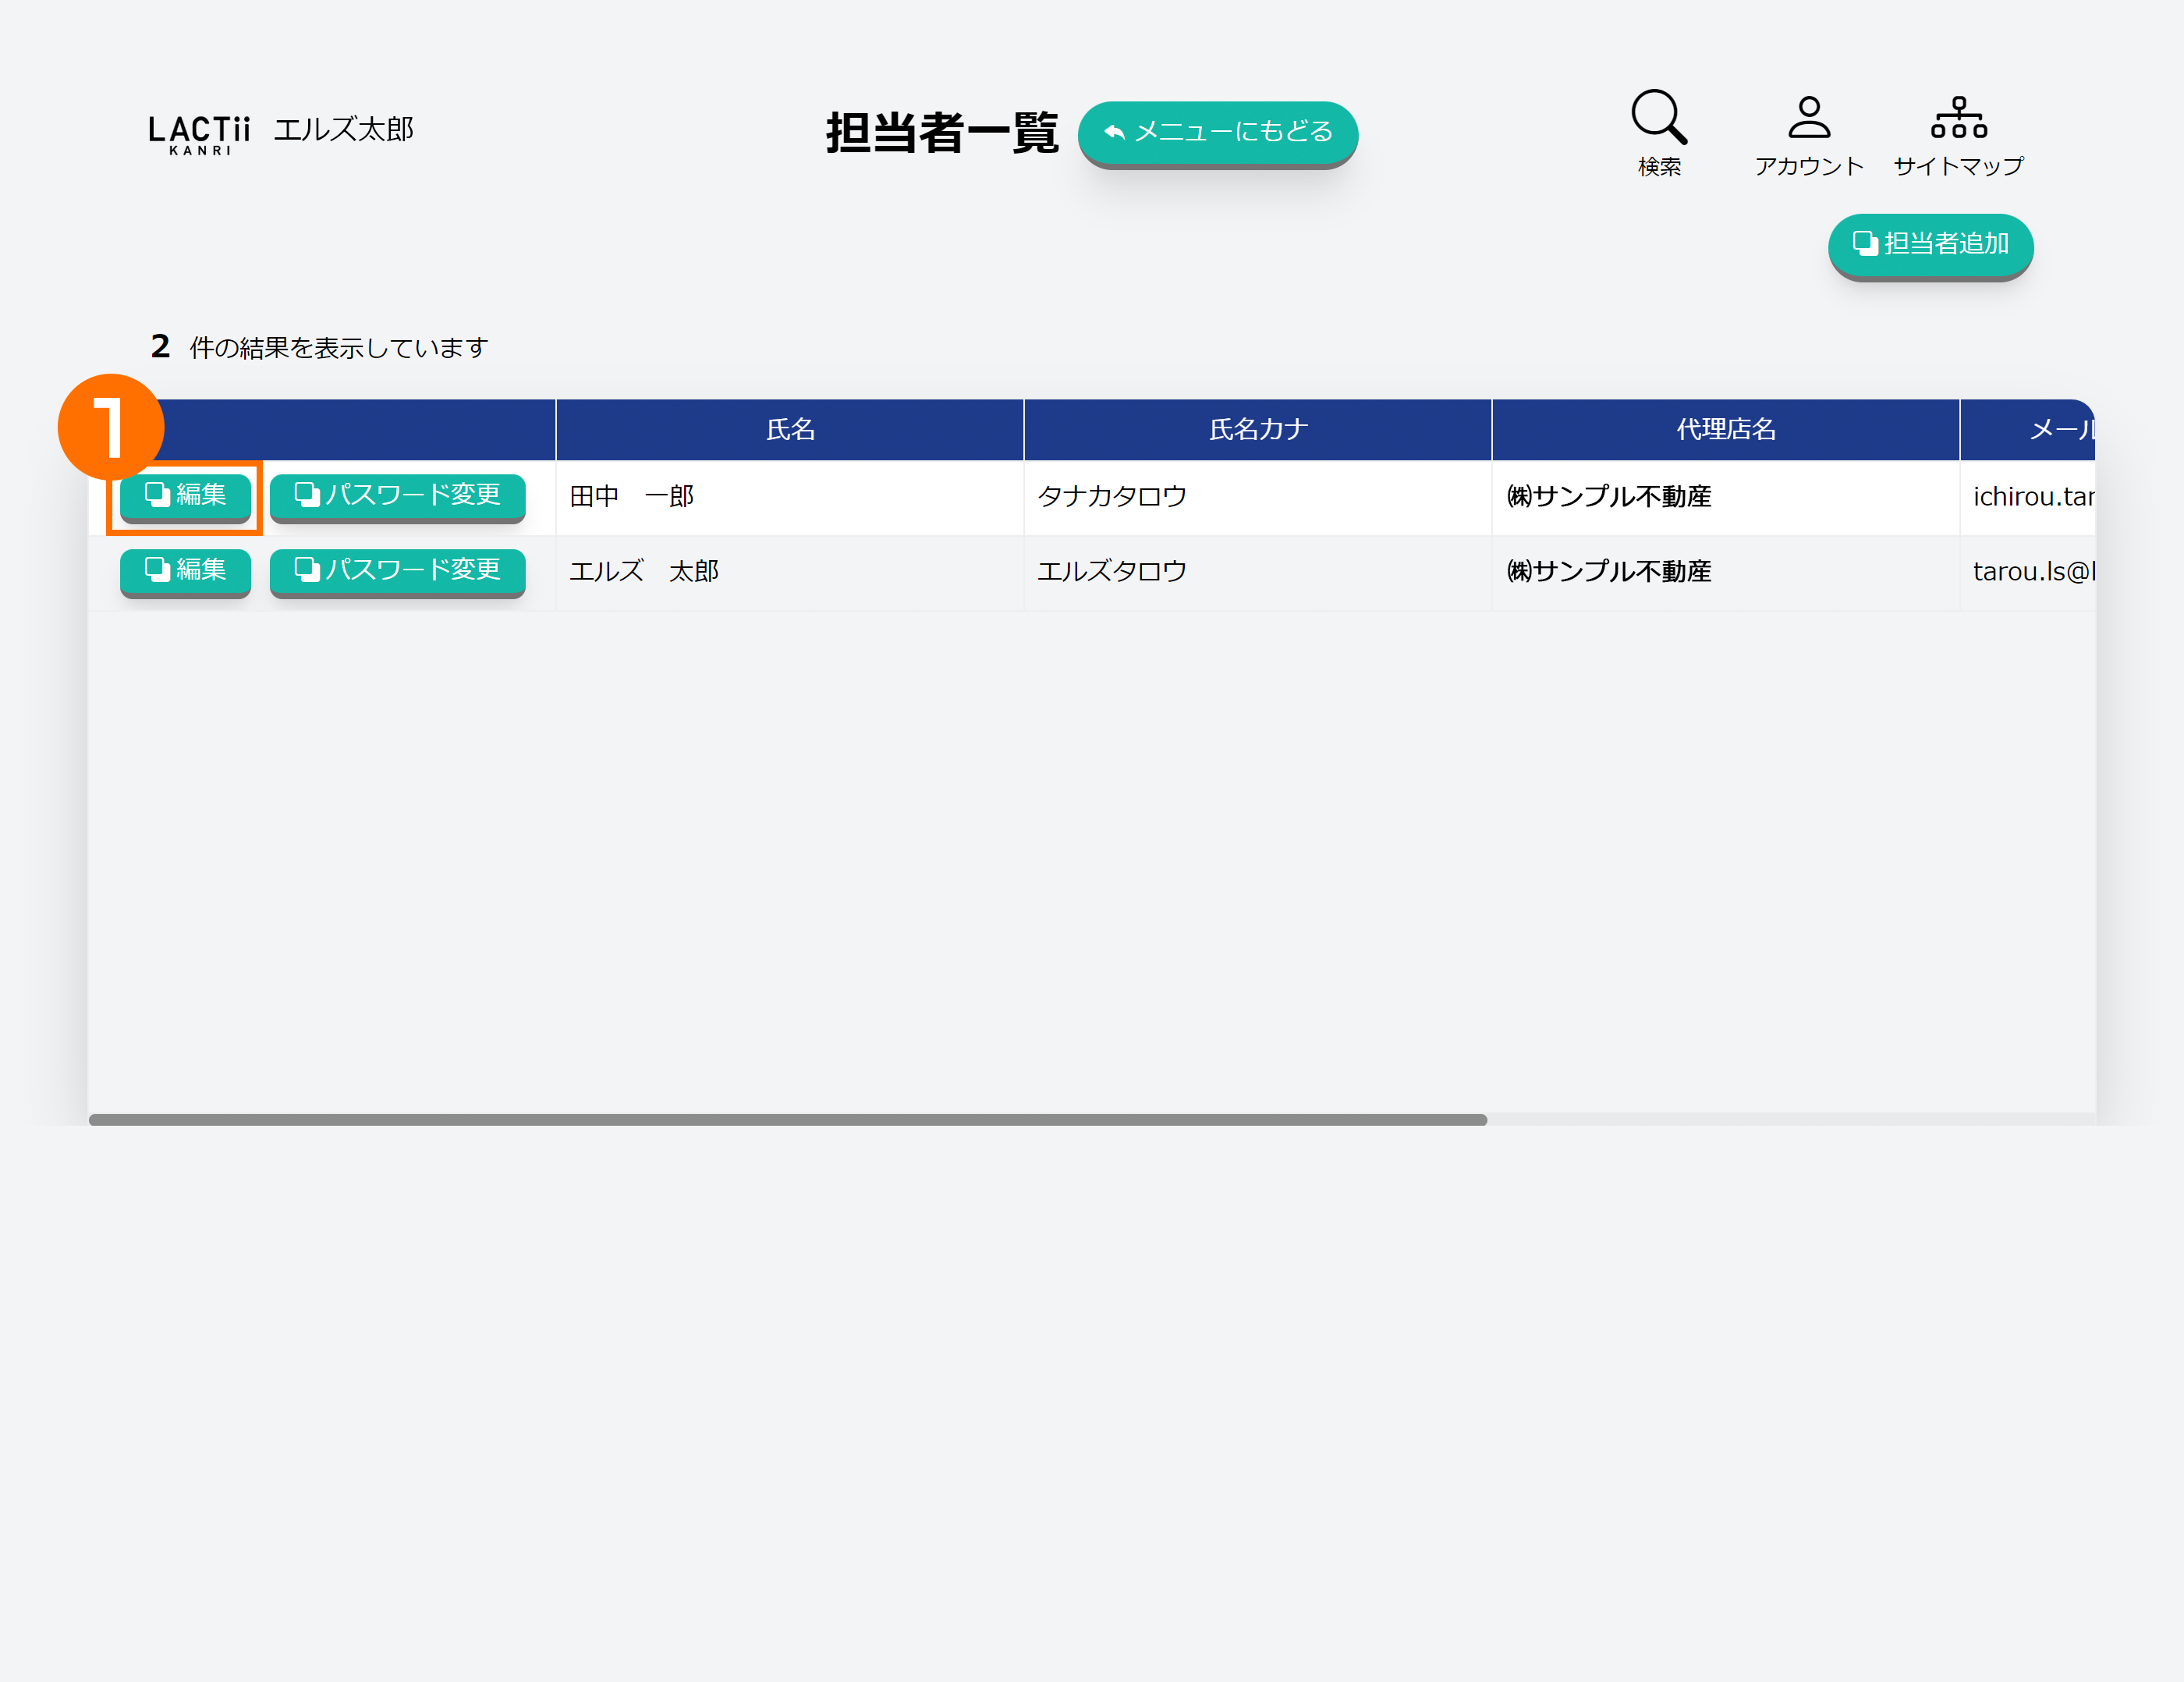Change password for エルズ 太郎
The width and height of the screenshot is (2184, 1682).
pyautogui.click(x=397, y=570)
